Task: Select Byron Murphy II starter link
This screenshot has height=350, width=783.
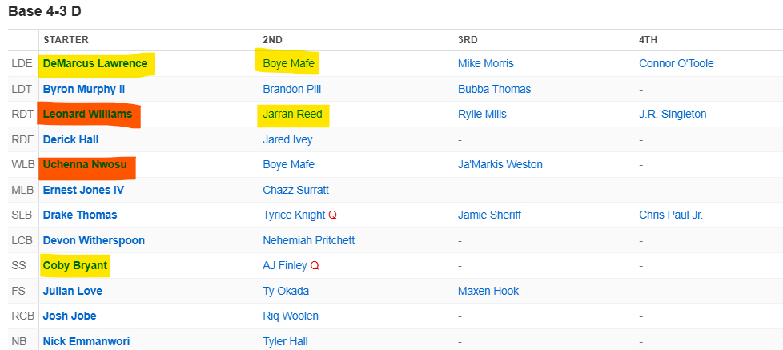Action: 84,89
